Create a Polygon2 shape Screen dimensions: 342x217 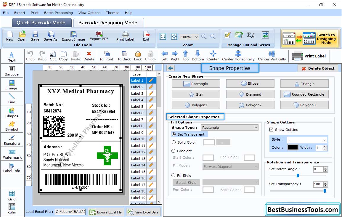250,105
